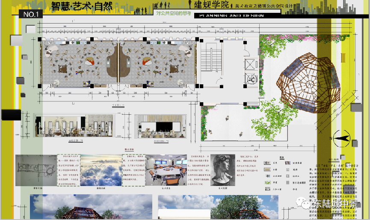Click the upper elevator shaft symbol
This screenshot has width=370, height=220.
[x=249, y=64]
